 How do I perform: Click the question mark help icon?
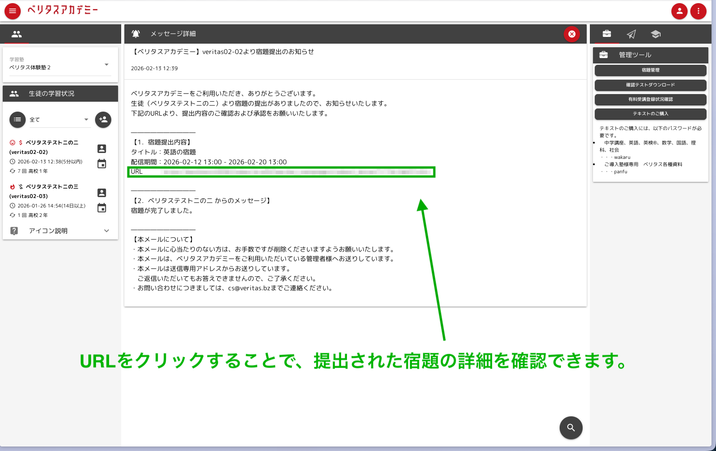pos(14,231)
